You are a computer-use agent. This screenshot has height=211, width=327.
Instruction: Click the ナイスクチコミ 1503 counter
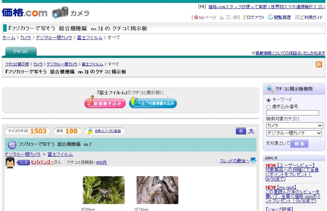coord(27,131)
